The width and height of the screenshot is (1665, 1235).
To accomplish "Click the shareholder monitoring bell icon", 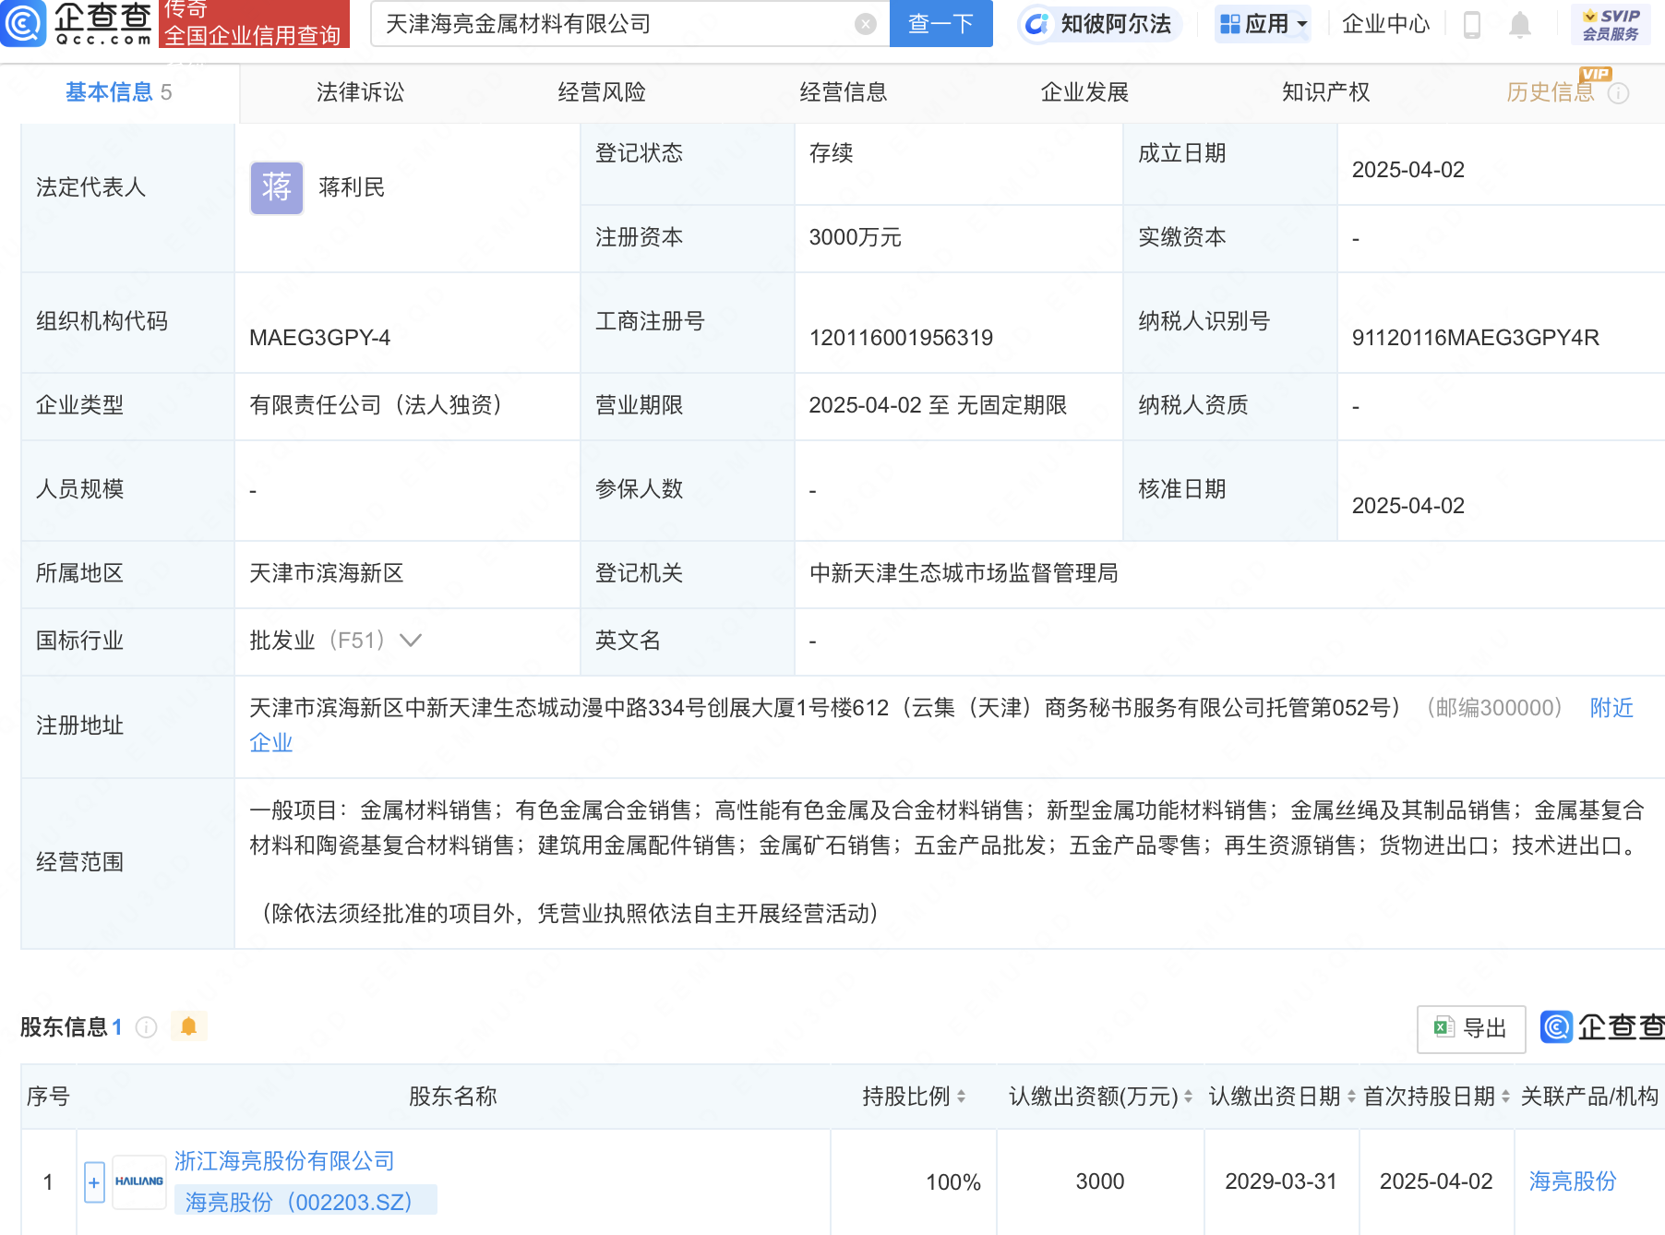I will coord(189,1026).
